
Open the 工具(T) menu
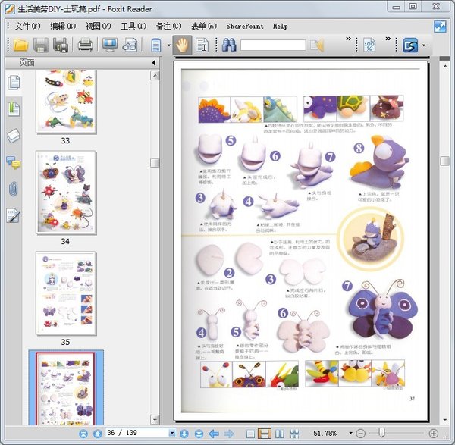(133, 26)
